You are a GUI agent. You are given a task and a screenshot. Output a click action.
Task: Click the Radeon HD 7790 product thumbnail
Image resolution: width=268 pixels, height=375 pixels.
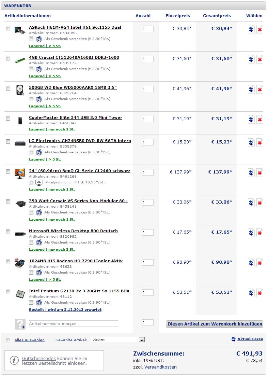[x=20, y=263]
